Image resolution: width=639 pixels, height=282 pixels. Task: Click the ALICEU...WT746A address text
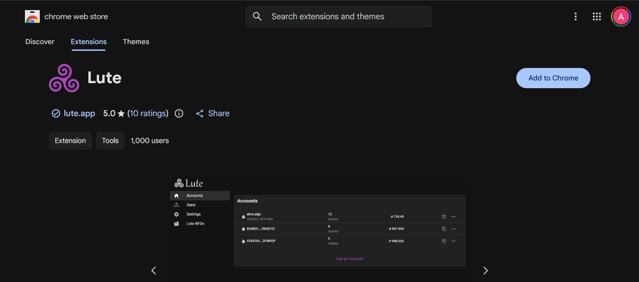pos(260,219)
